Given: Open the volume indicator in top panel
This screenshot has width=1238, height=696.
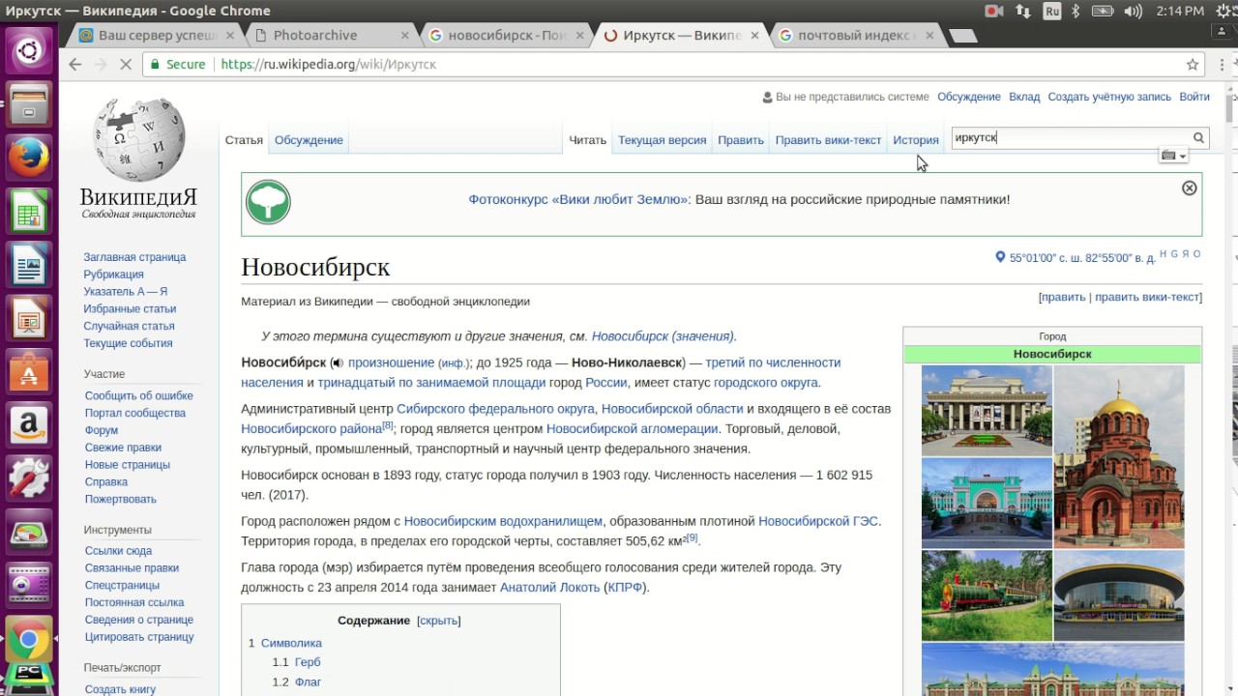Looking at the screenshot, I should pyautogui.click(x=1134, y=11).
